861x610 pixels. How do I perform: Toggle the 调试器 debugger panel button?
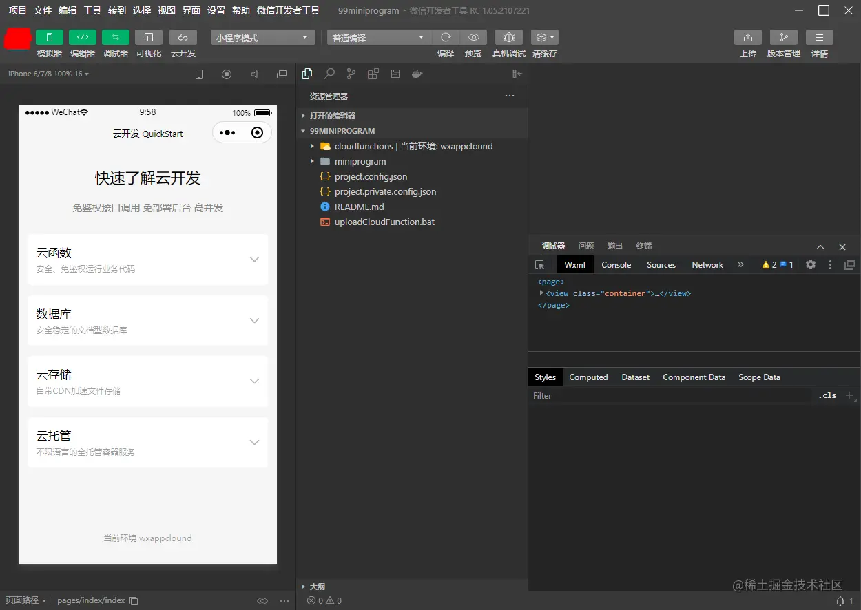tap(116, 37)
